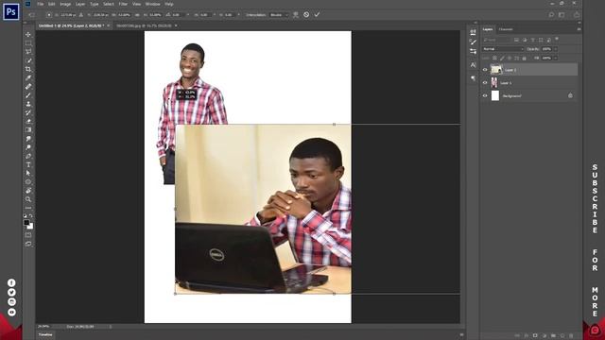Open the Layers panel menu
The width and height of the screenshot is (605, 340).
[579, 29]
